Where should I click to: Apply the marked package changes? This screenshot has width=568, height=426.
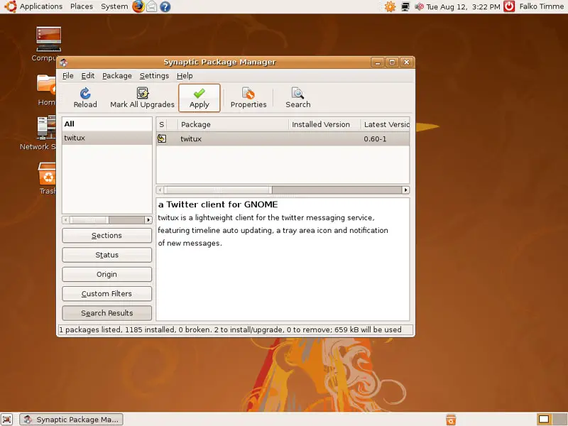(x=200, y=98)
